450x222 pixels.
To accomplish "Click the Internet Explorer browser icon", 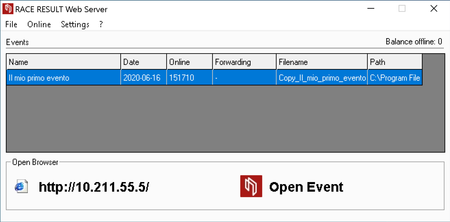I will point(21,186).
